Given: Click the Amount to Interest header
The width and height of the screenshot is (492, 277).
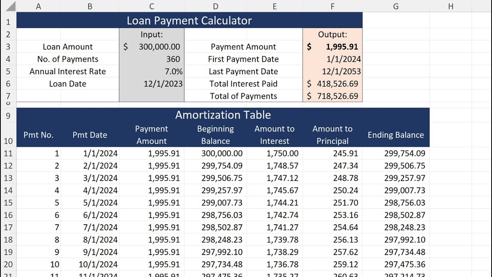Looking at the screenshot, I should tap(274, 135).
